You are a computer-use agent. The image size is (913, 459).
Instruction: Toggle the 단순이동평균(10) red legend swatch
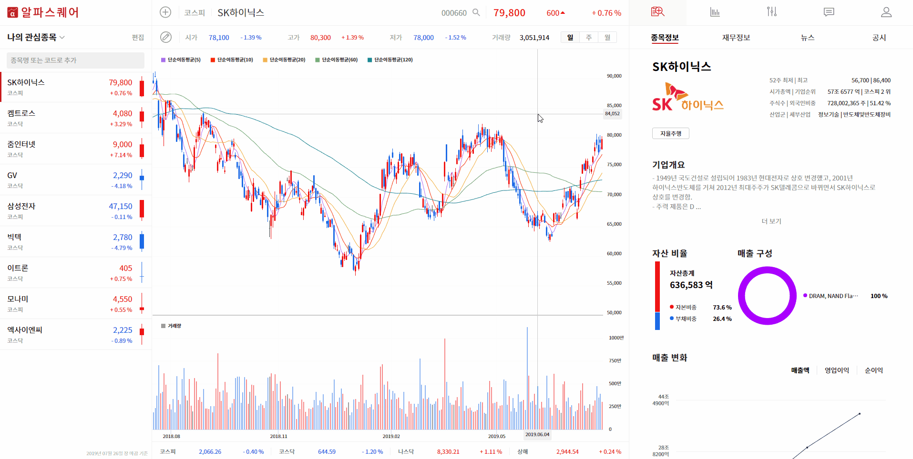coord(213,60)
